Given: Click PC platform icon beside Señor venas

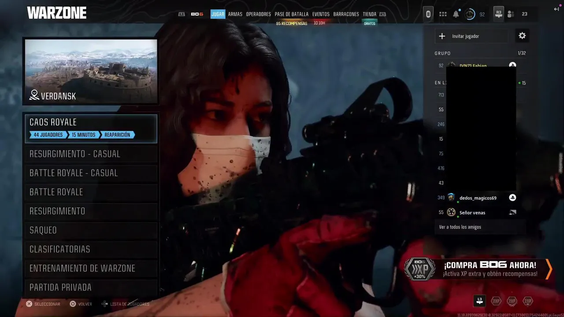Looking at the screenshot, I should [x=512, y=212].
